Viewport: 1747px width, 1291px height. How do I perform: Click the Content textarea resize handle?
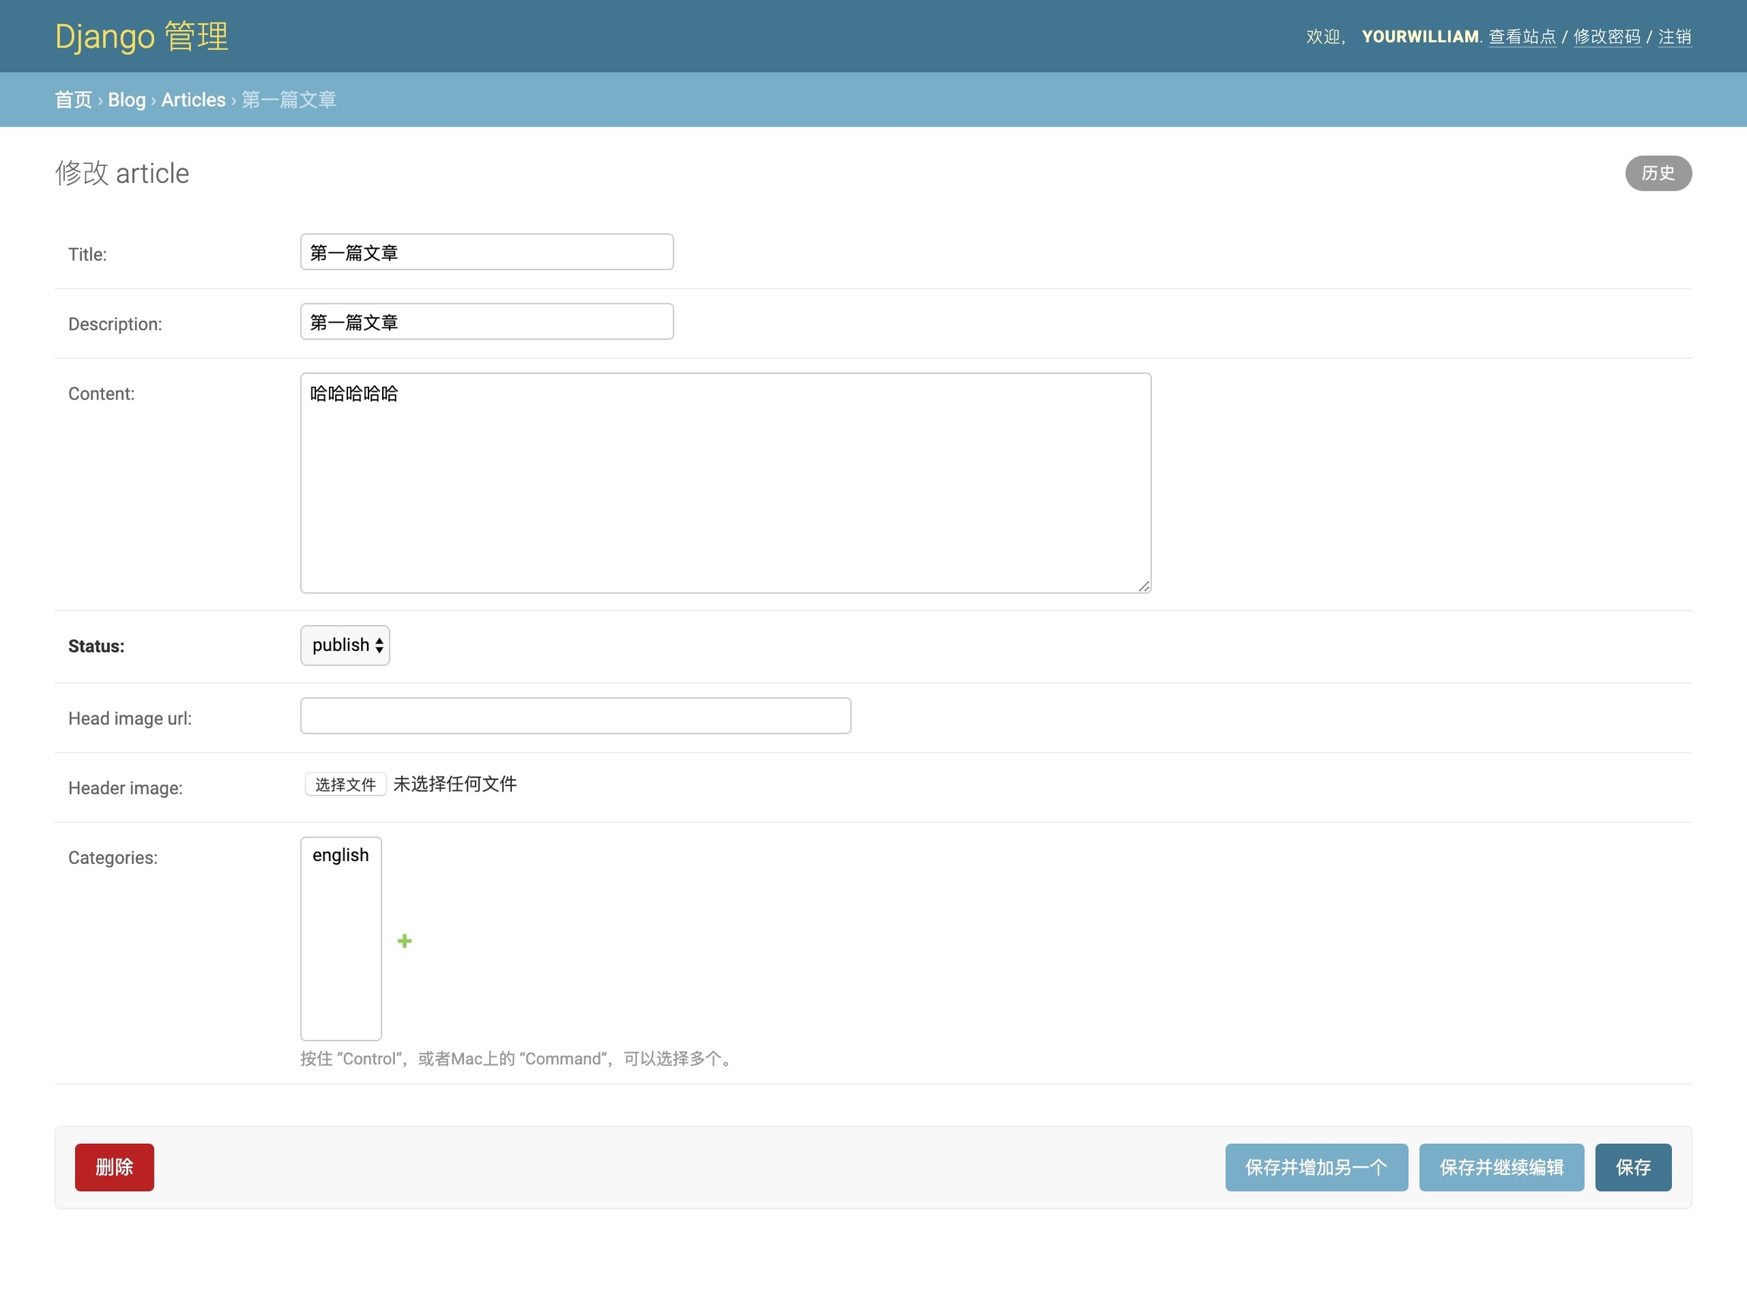click(x=1144, y=586)
